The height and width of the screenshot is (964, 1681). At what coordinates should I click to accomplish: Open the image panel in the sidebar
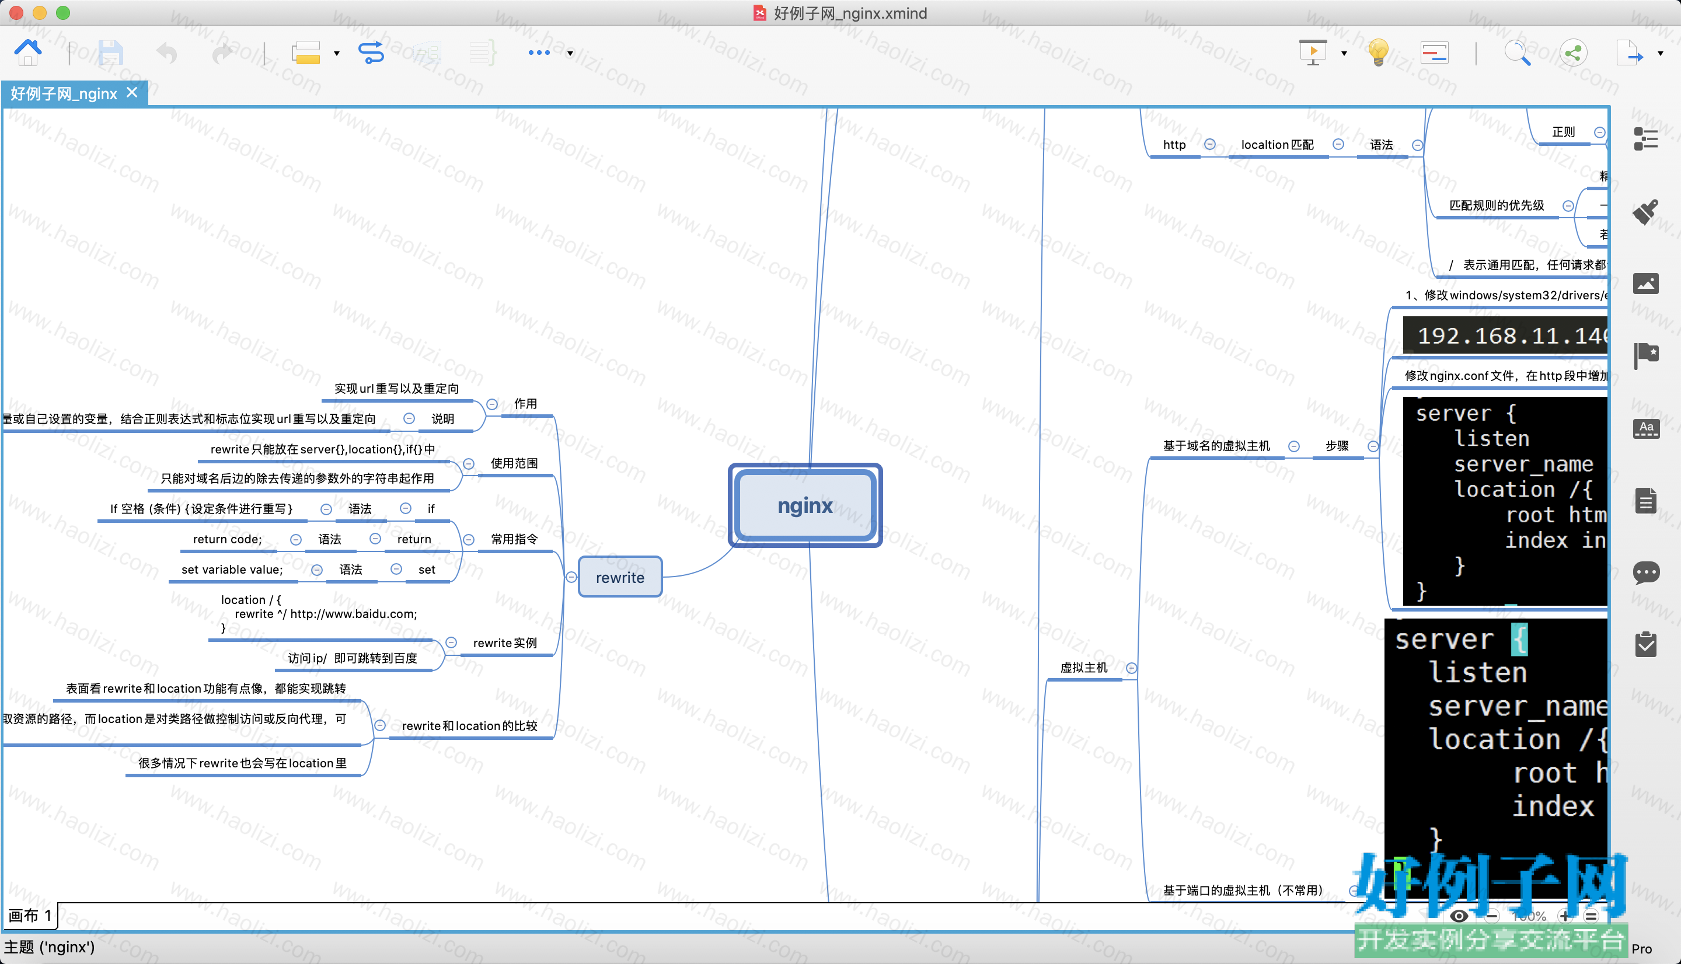pyautogui.click(x=1645, y=284)
